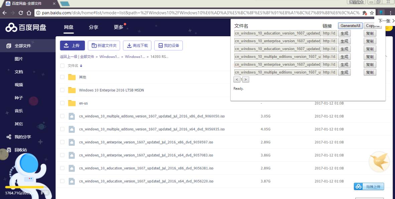Bookmark this page with the star
395x199 pixels.
(x=372, y=13)
